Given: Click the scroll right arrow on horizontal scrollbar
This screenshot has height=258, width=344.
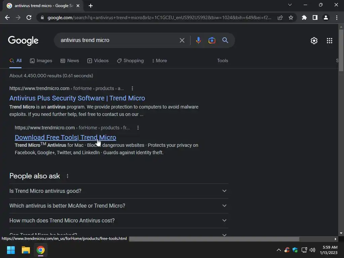Looking at the screenshot, I should click(x=336, y=239).
